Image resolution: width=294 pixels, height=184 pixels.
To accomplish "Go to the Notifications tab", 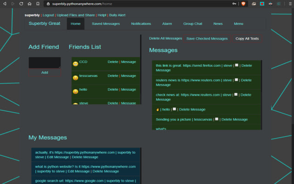I will (141, 24).
